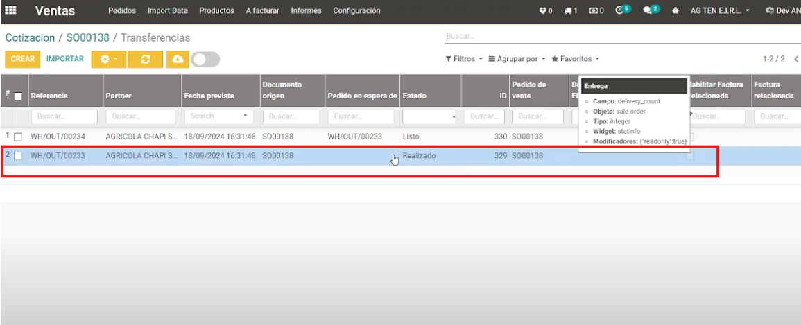Open record WH/OUT/00234 reference cell
The height and width of the screenshot is (325, 801).
58,137
